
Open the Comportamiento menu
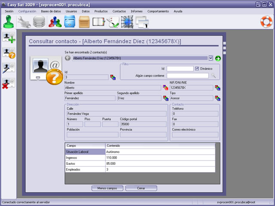pos(158,11)
